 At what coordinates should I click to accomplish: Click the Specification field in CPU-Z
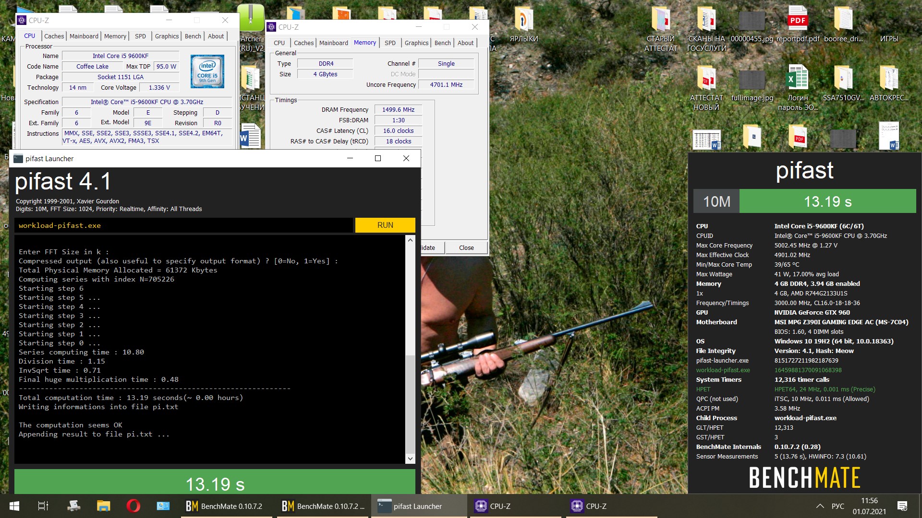point(147,102)
